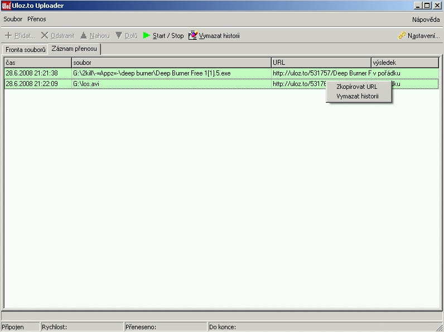Sort by the URL column header
Image resolution: width=444 pixels, height=332 pixels.
(x=321, y=63)
